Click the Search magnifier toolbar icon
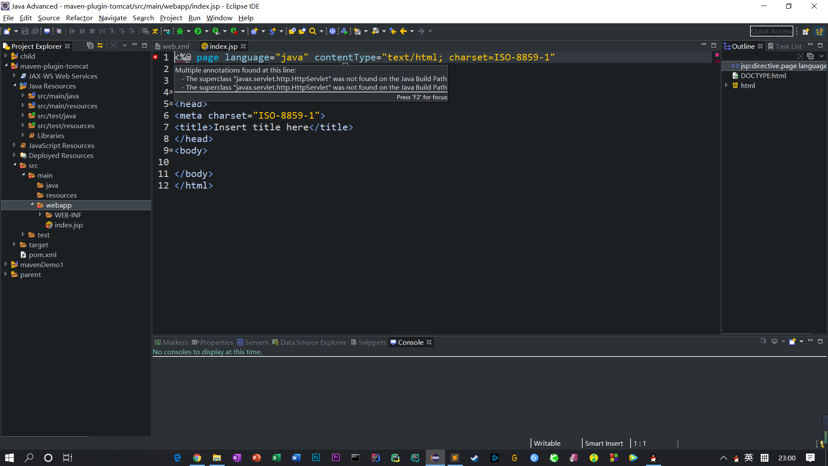This screenshot has height=466, width=828. [x=313, y=31]
